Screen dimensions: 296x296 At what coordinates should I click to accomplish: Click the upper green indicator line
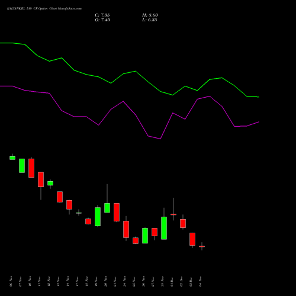point(130,72)
